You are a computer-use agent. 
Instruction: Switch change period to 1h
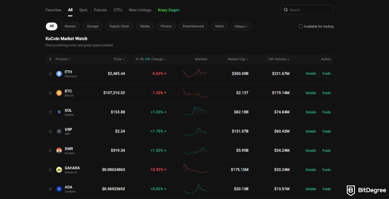[x=137, y=59]
